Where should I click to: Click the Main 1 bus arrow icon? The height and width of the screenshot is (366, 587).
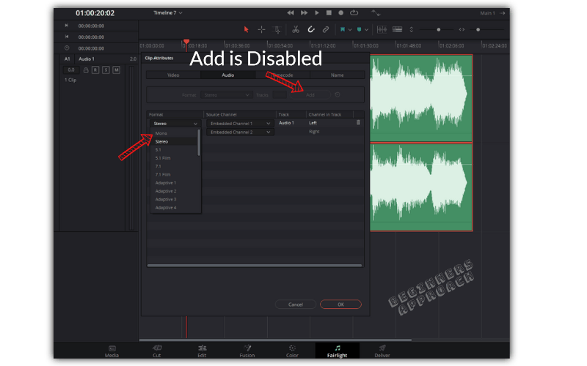(x=503, y=13)
